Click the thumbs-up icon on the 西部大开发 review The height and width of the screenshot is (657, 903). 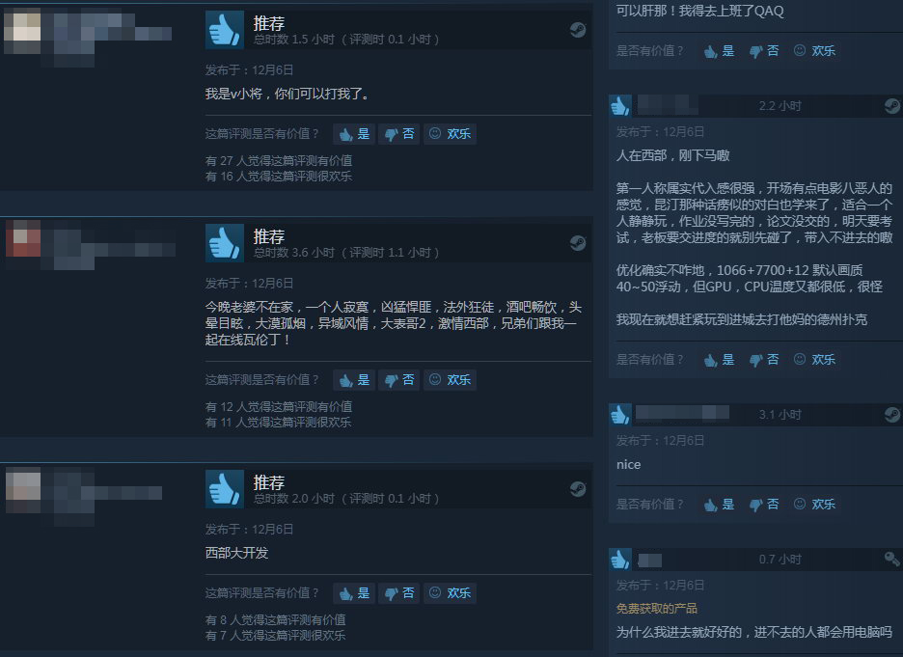coord(225,489)
